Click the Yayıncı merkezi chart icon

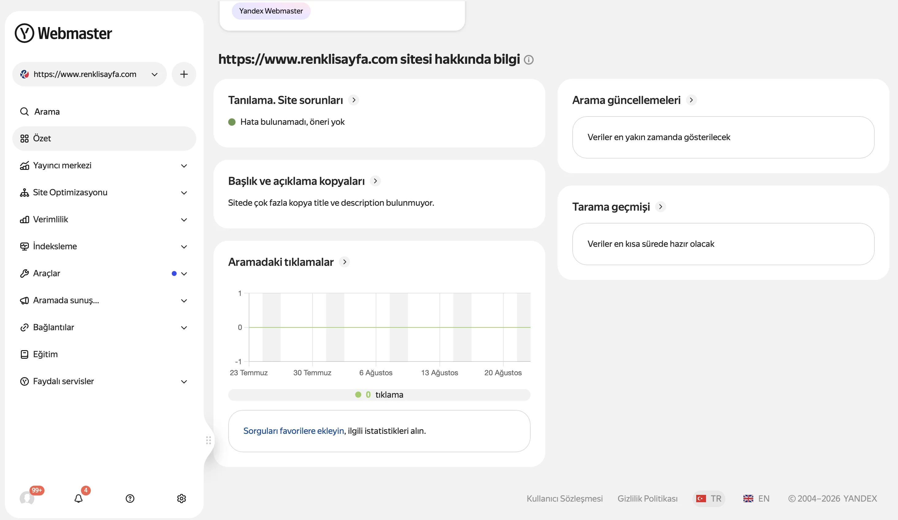[24, 166]
